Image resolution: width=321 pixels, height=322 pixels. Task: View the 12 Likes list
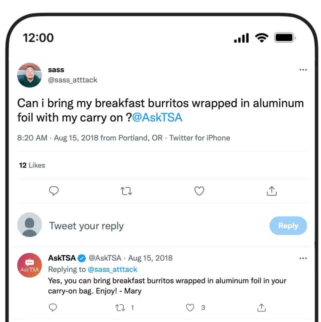coord(32,165)
